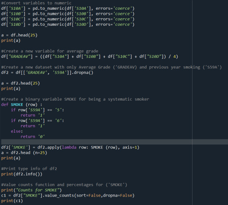Click the line 'a = df2.head(25)'
The height and width of the screenshot is (205, 228).
tap(21, 83)
